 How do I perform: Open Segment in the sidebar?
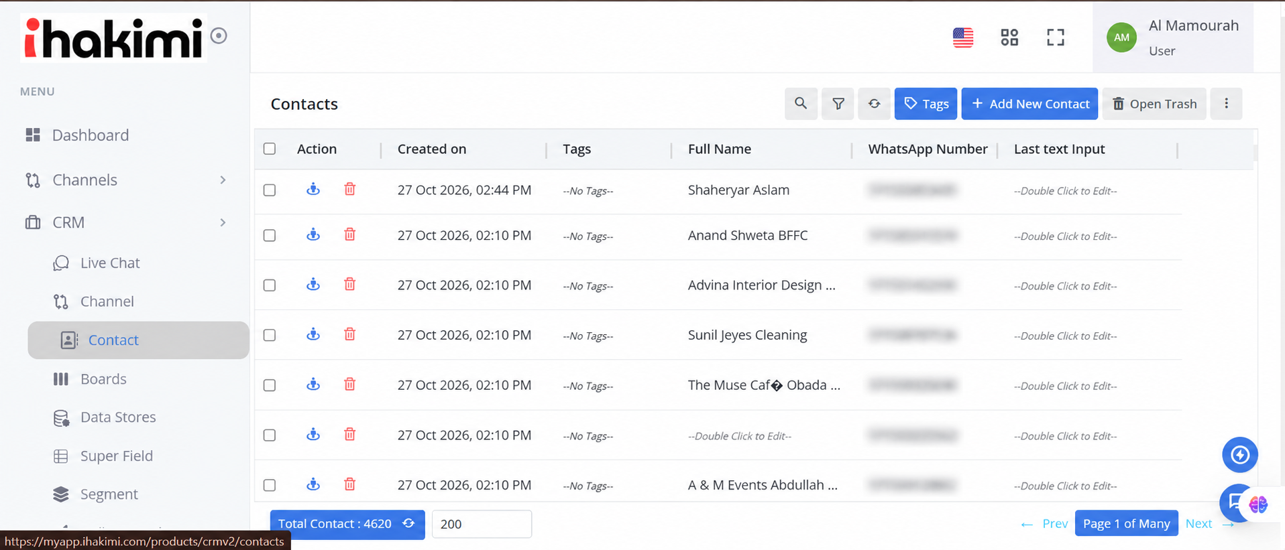click(x=109, y=494)
